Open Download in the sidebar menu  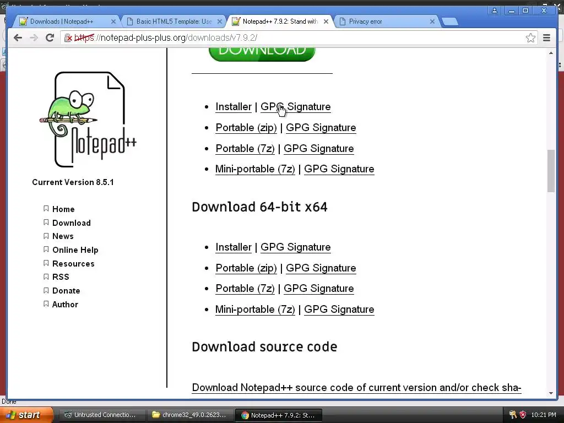click(72, 223)
